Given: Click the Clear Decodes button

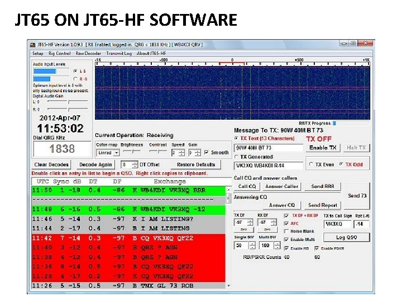Looking at the screenshot, I should 51,165.
